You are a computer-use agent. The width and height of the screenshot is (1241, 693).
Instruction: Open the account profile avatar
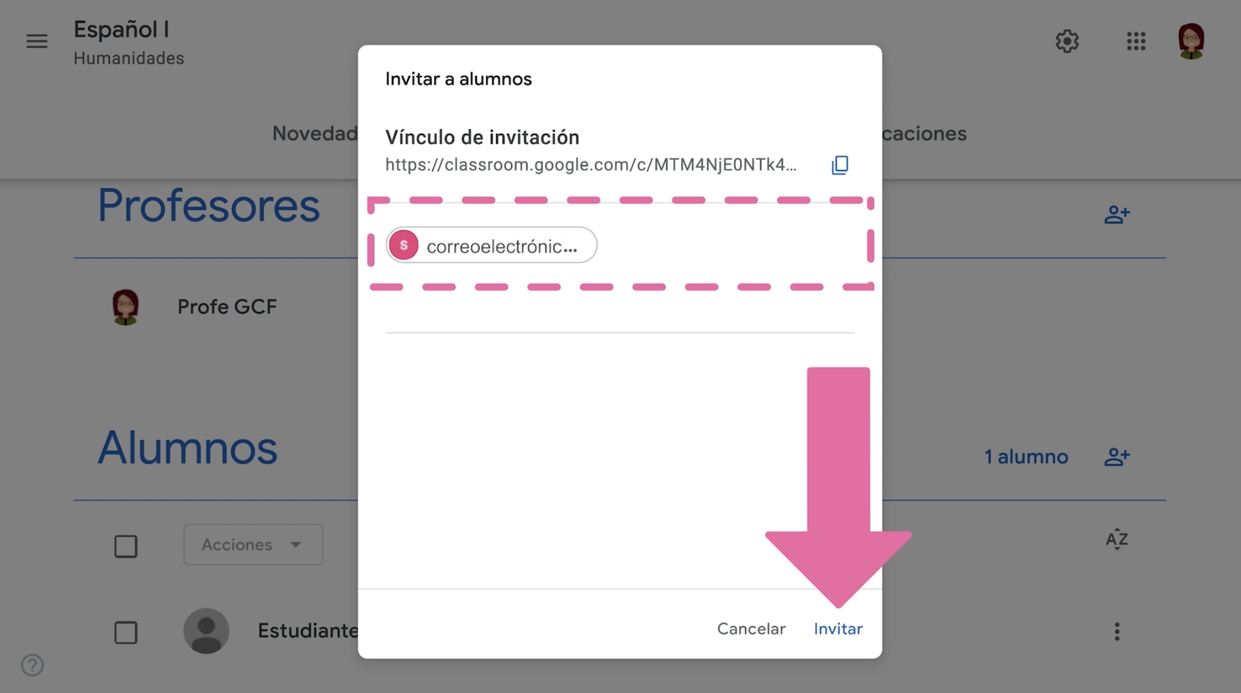pos(1191,41)
